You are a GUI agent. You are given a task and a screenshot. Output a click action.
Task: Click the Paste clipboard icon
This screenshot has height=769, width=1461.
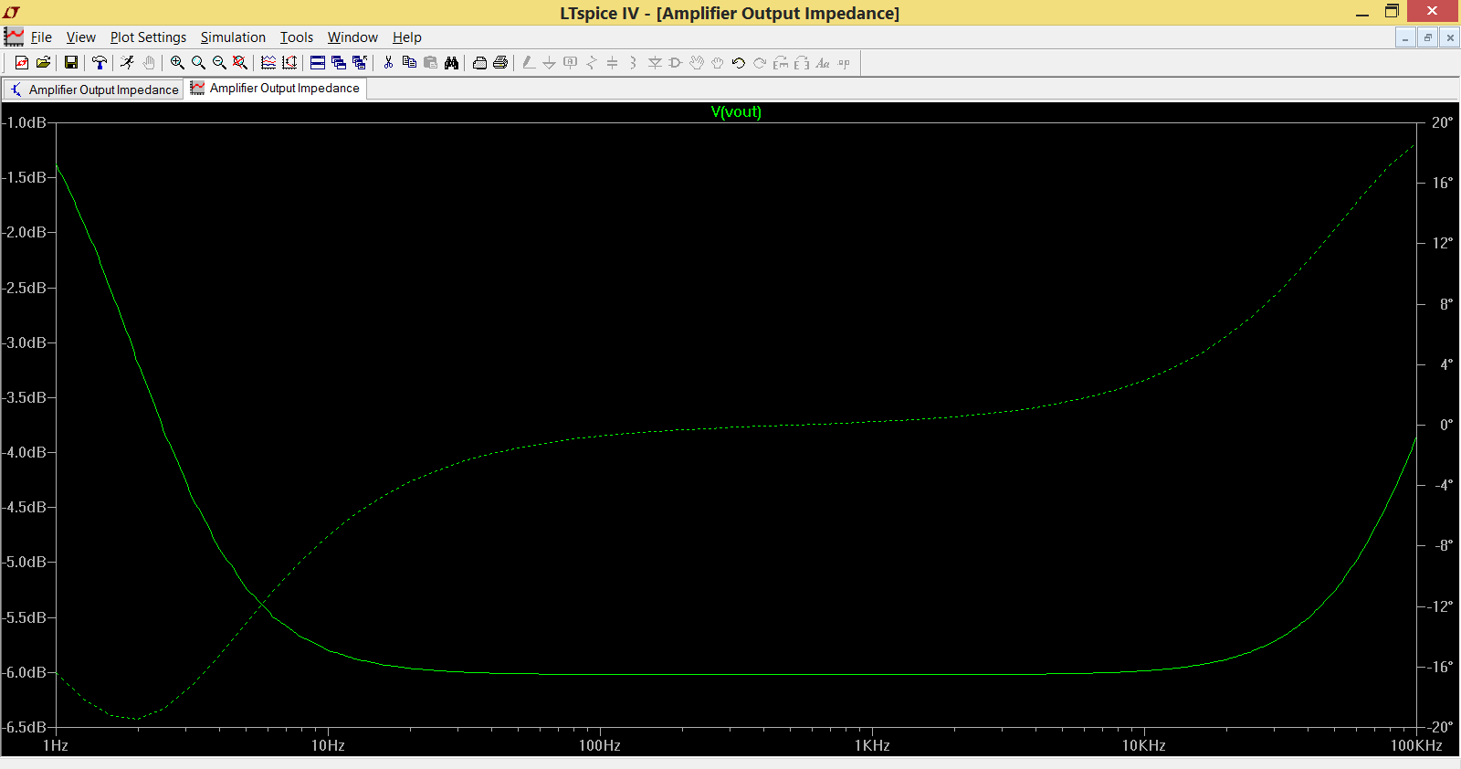(x=430, y=63)
